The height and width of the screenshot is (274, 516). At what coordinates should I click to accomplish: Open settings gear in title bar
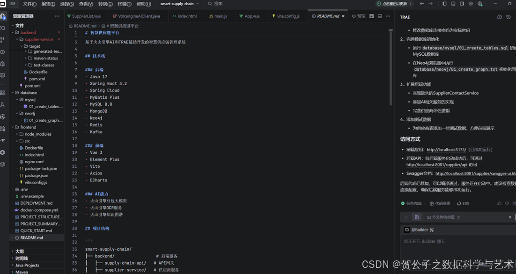(471, 4)
